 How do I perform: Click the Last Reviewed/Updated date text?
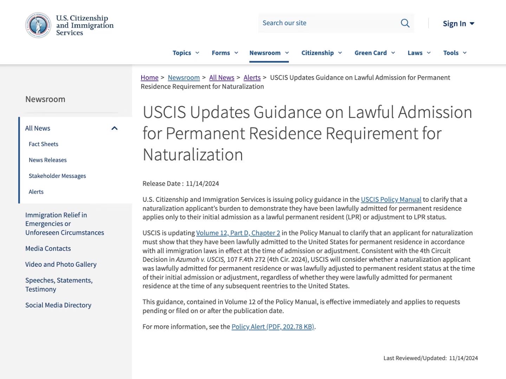tap(431, 358)
